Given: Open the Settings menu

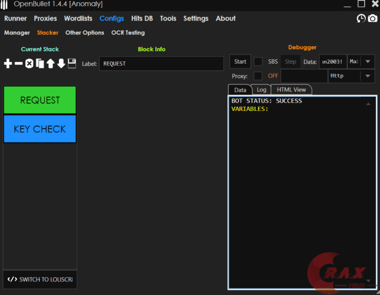Looking at the screenshot, I should pos(196,19).
